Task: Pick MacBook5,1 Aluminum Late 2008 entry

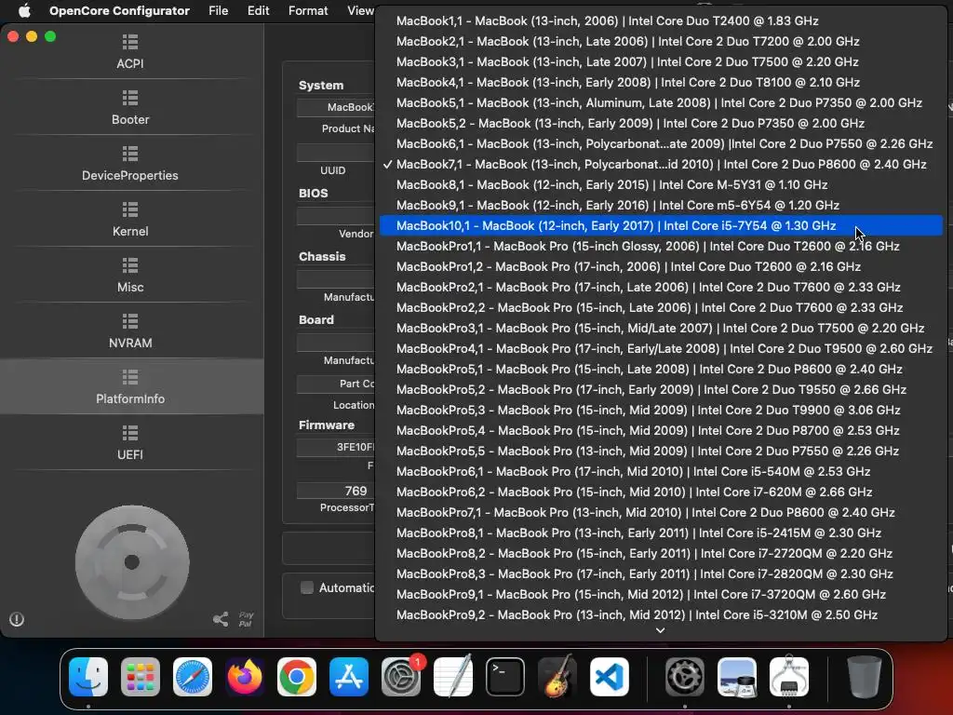Action: [x=661, y=102]
